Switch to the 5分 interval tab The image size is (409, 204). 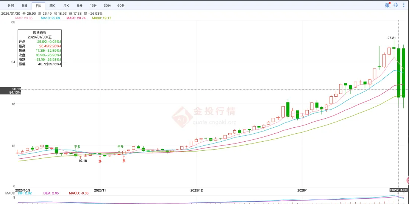(79, 5)
